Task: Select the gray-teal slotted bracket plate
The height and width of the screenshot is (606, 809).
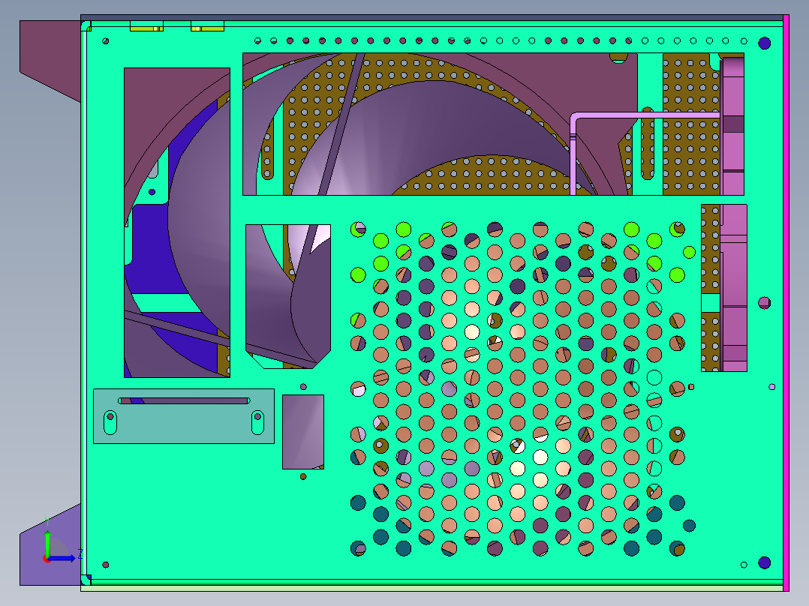Action: tap(184, 416)
